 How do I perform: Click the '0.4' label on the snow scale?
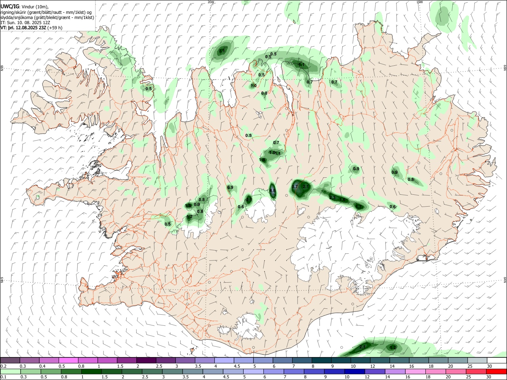(x=42, y=366)
